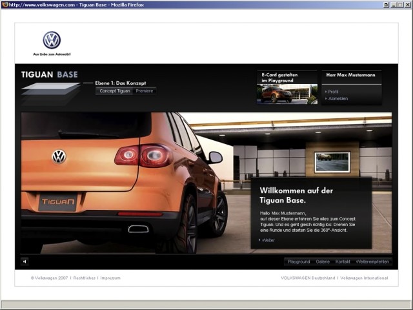Click the wall screen showing the car video
The height and width of the screenshot is (310, 413).
pyautogui.click(x=332, y=162)
